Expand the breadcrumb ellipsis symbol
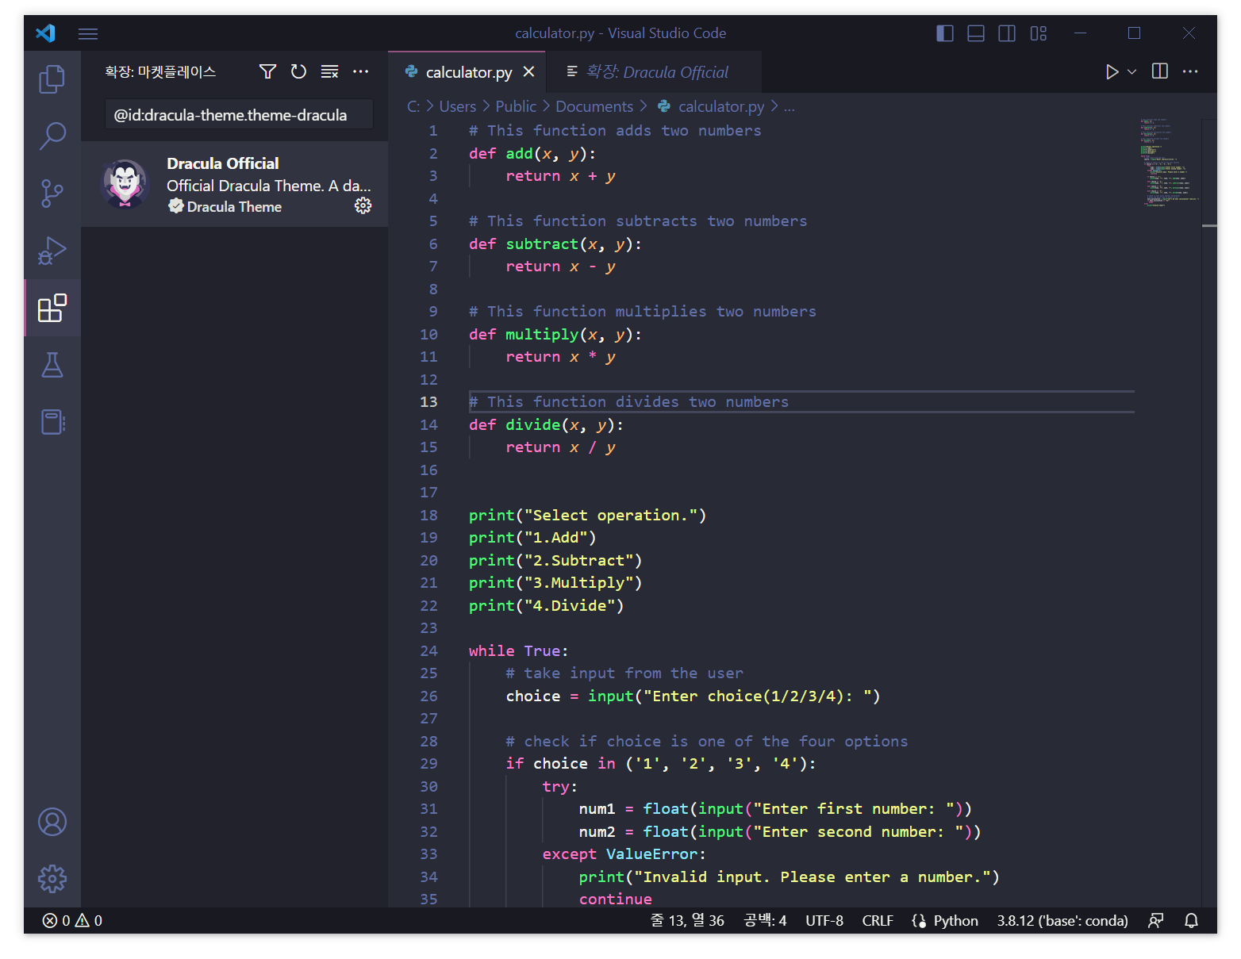This screenshot has height=959, width=1241. click(790, 106)
